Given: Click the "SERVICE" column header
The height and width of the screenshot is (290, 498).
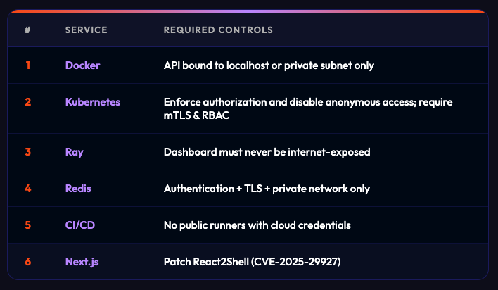Looking at the screenshot, I should (86, 30).
